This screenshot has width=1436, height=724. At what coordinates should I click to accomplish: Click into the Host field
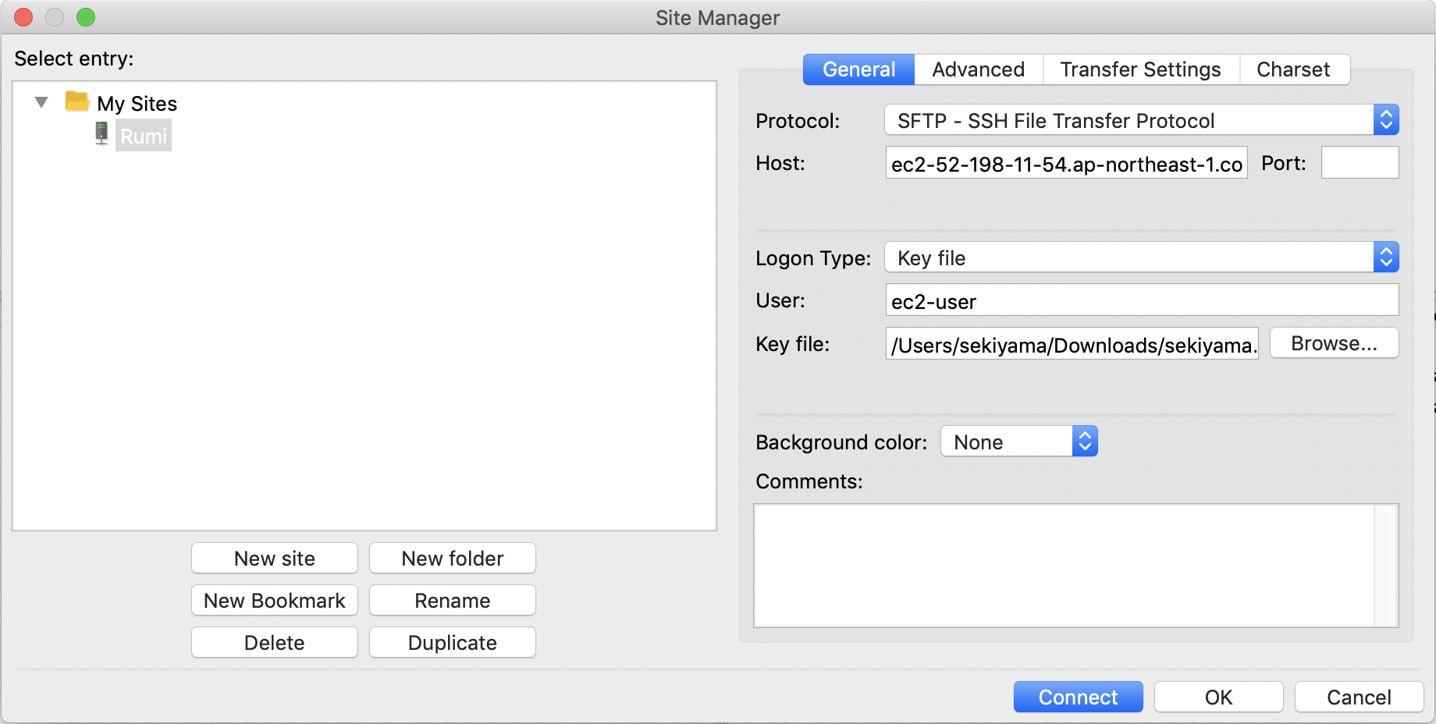tap(1066, 163)
